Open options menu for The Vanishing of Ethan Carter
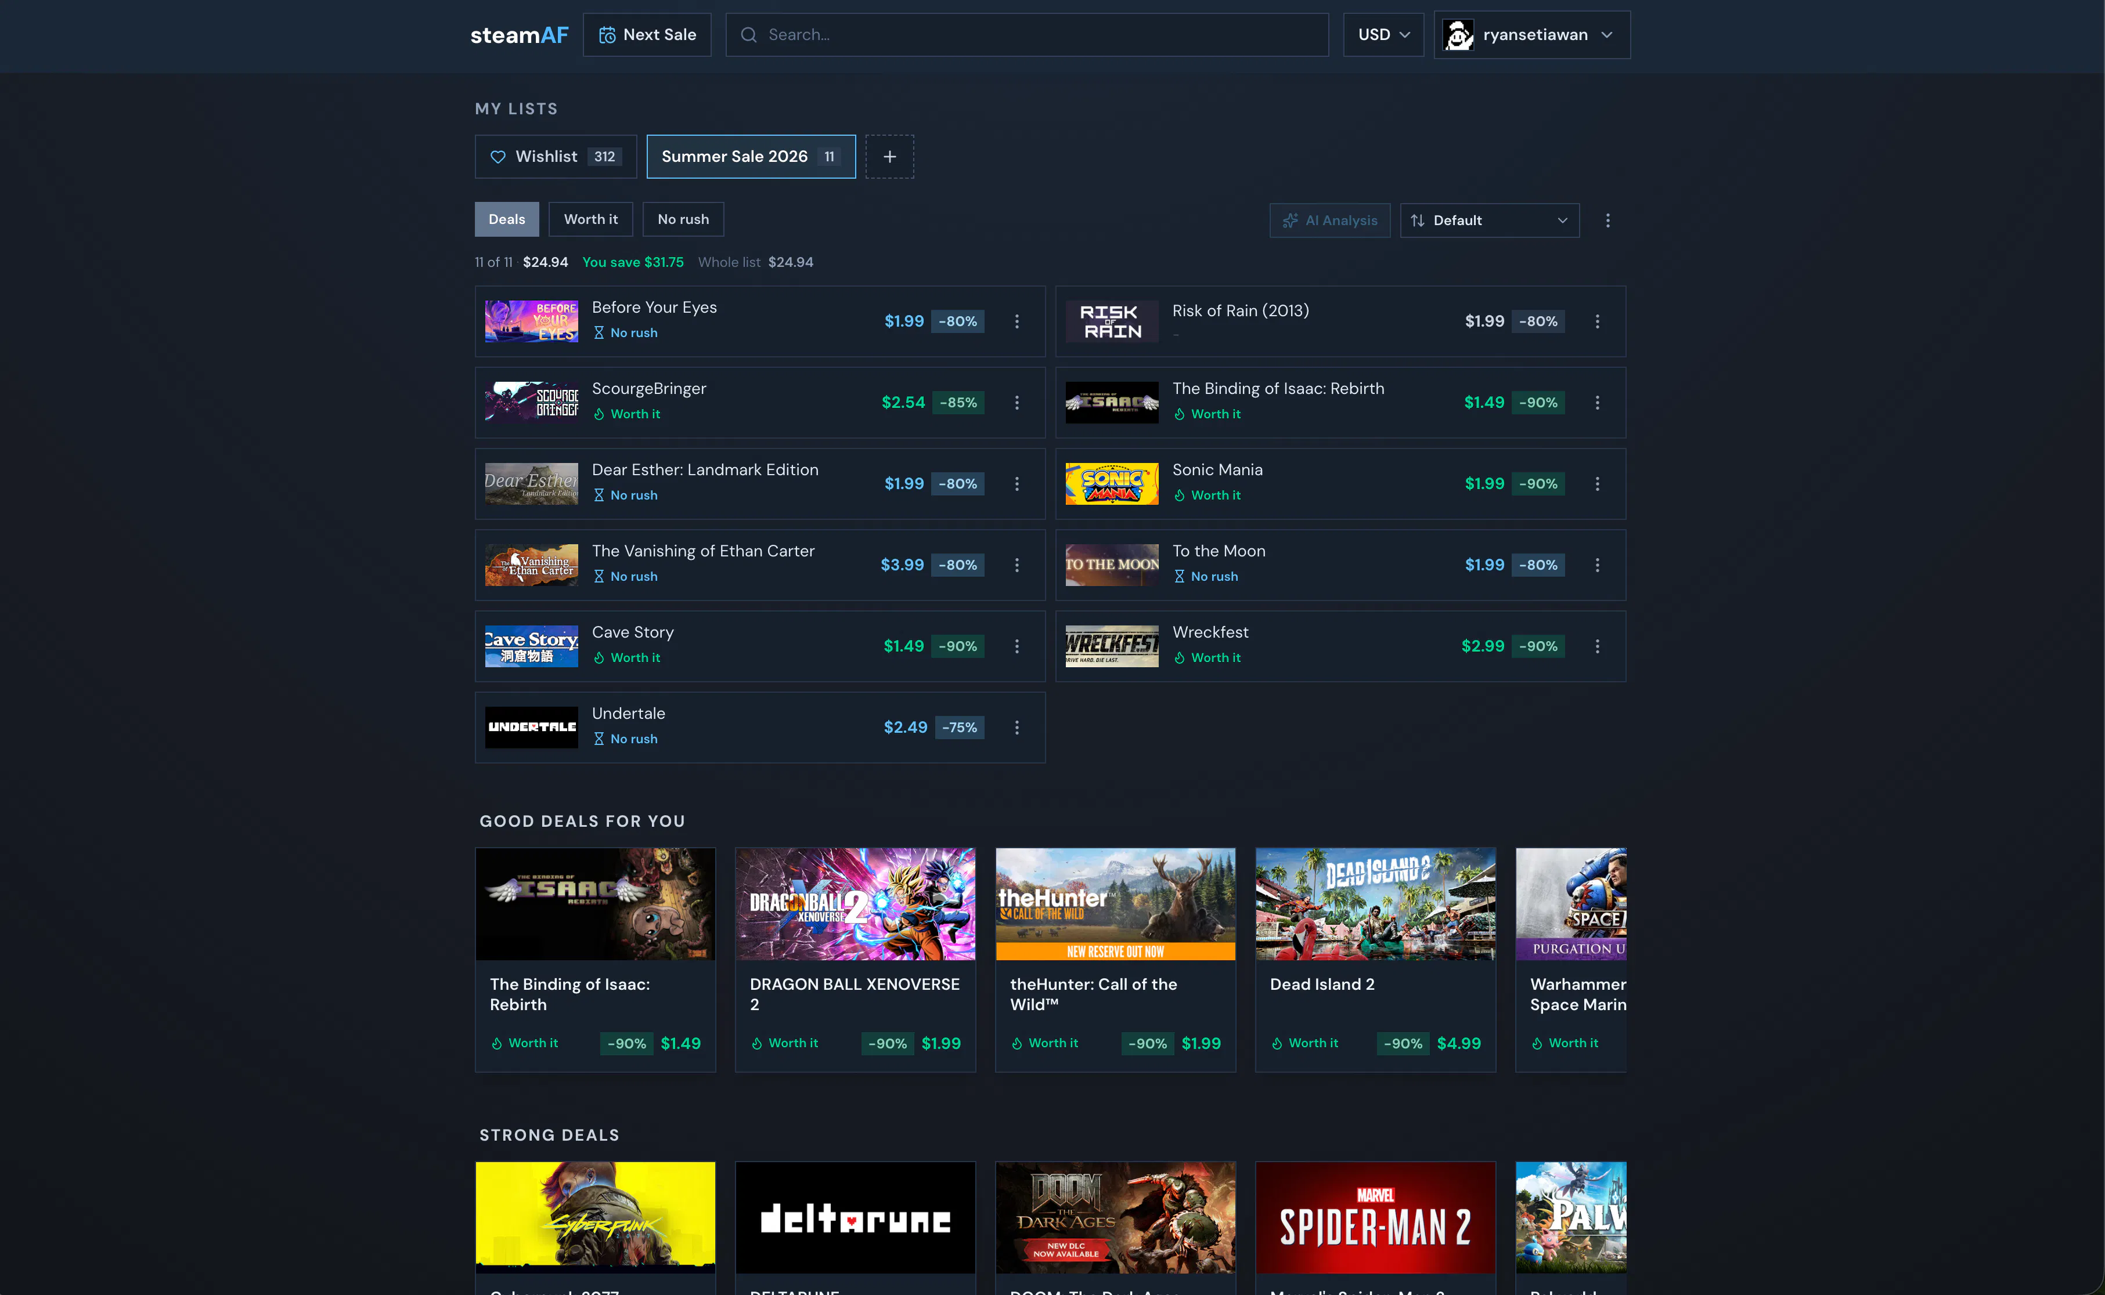2105x1295 pixels. click(x=1017, y=565)
